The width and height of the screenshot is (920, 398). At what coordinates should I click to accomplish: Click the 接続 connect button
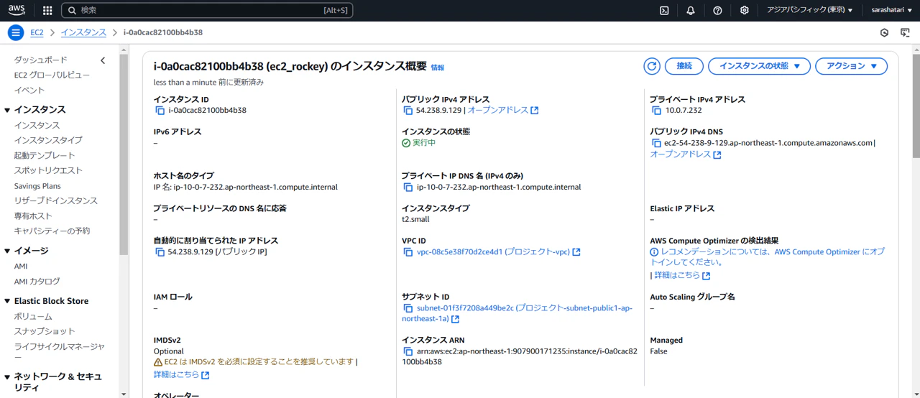click(684, 66)
